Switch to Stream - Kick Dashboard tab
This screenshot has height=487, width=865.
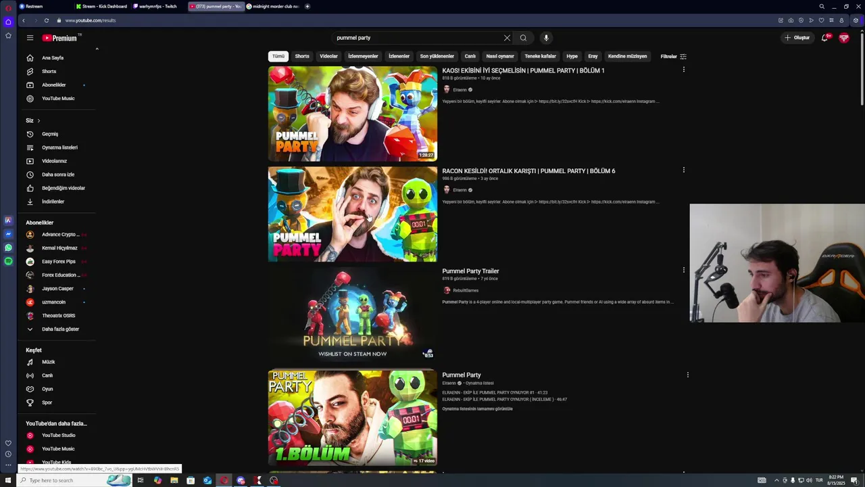[x=103, y=6]
